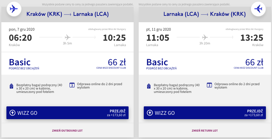The image size is (272, 139).
Task: Upgrade return flight with the WIZZ GO button
Action: click(x=205, y=113)
